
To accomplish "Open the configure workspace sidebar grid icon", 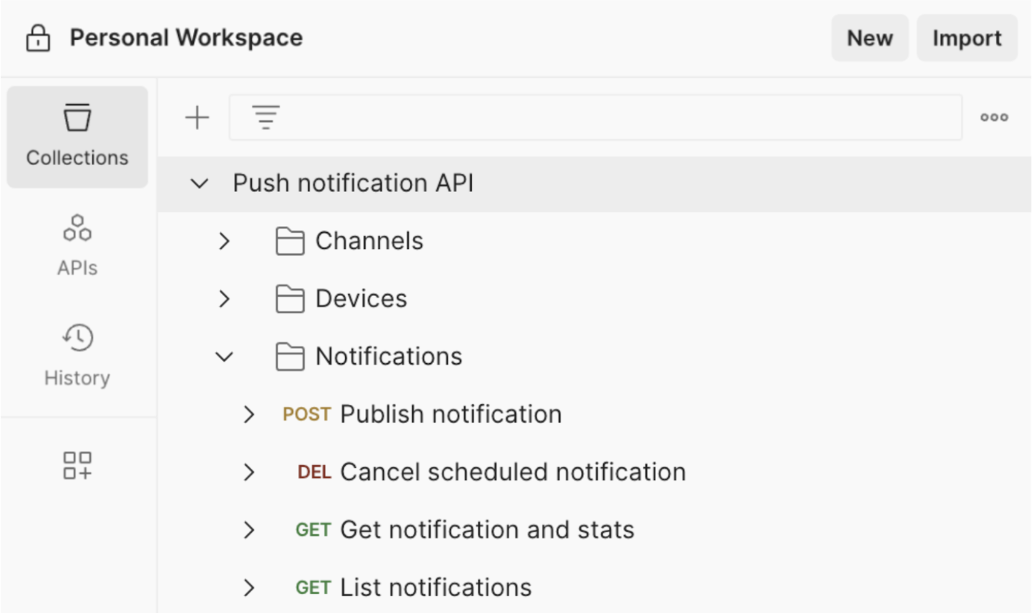I will coord(77,465).
